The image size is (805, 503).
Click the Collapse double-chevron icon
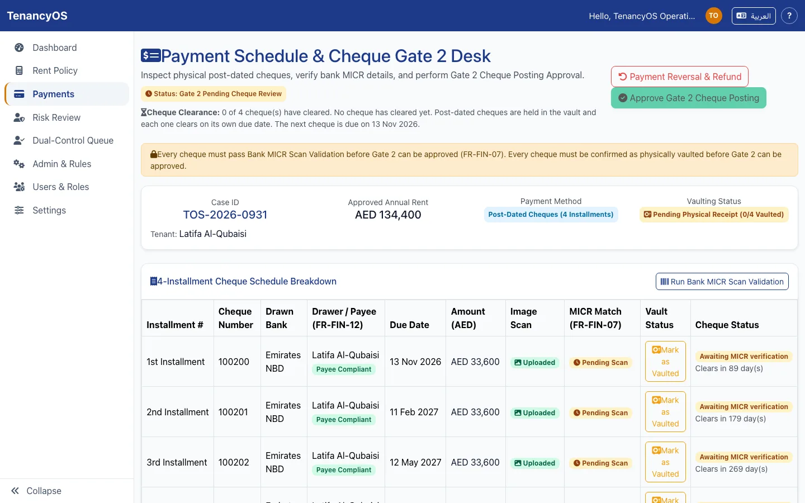tap(15, 491)
